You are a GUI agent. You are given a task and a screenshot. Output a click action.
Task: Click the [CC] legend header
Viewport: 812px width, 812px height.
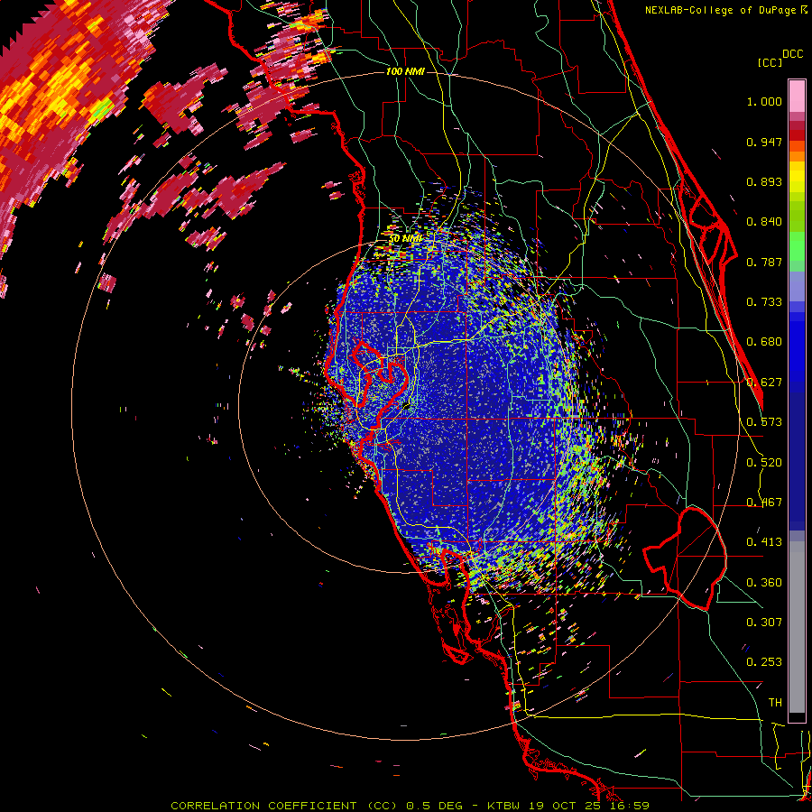click(770, 62)
